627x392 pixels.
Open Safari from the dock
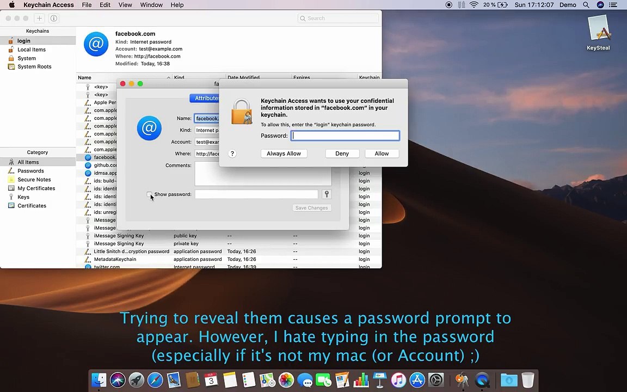click(155, 380)
